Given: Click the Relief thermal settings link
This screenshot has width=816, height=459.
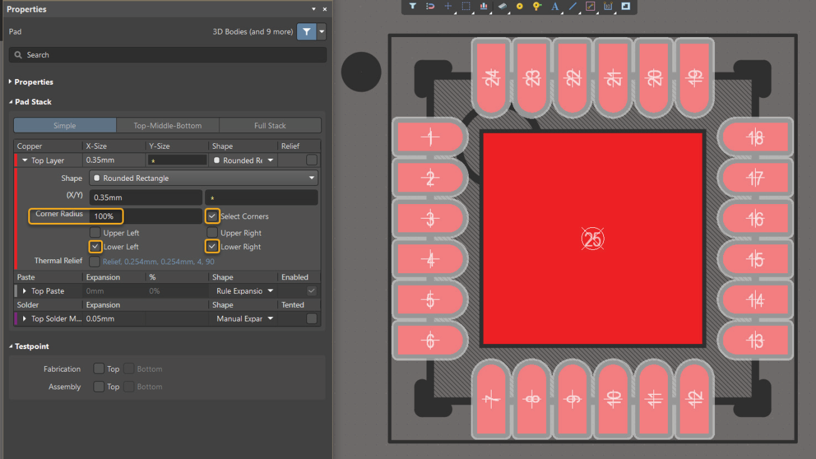Looking at the screenshot, I should coord(158,261).
